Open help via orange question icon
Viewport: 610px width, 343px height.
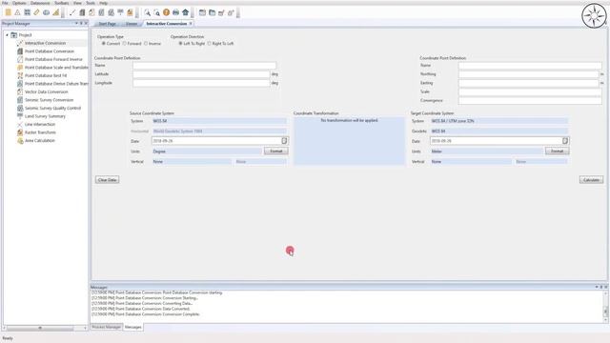166,12
